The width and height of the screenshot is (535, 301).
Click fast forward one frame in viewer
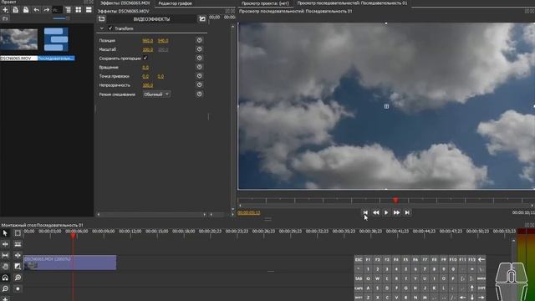[x=396, y=212]
